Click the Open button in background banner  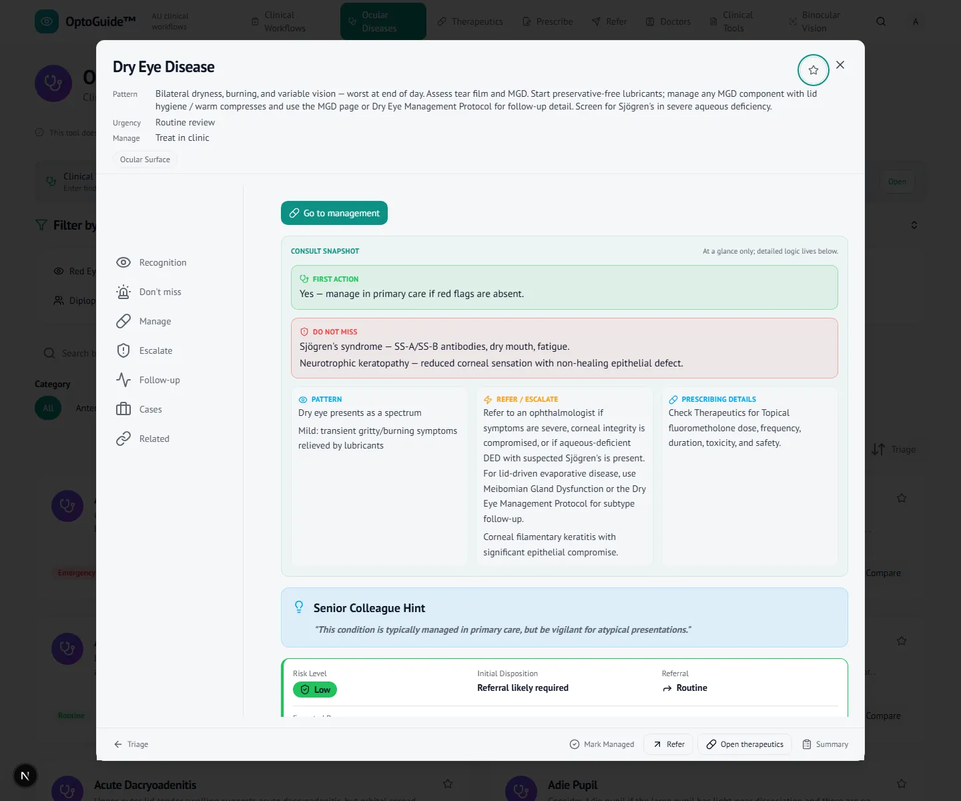[x=897, y=182]
